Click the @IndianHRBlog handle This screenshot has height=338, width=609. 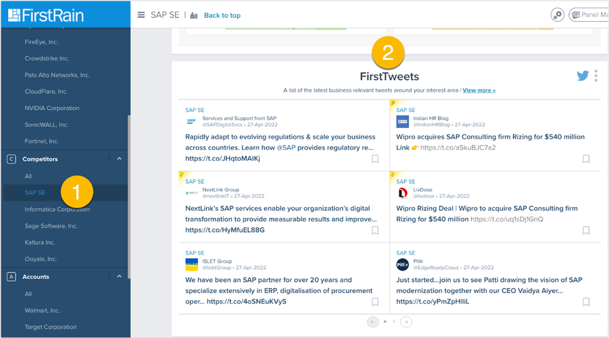(431, 124)
